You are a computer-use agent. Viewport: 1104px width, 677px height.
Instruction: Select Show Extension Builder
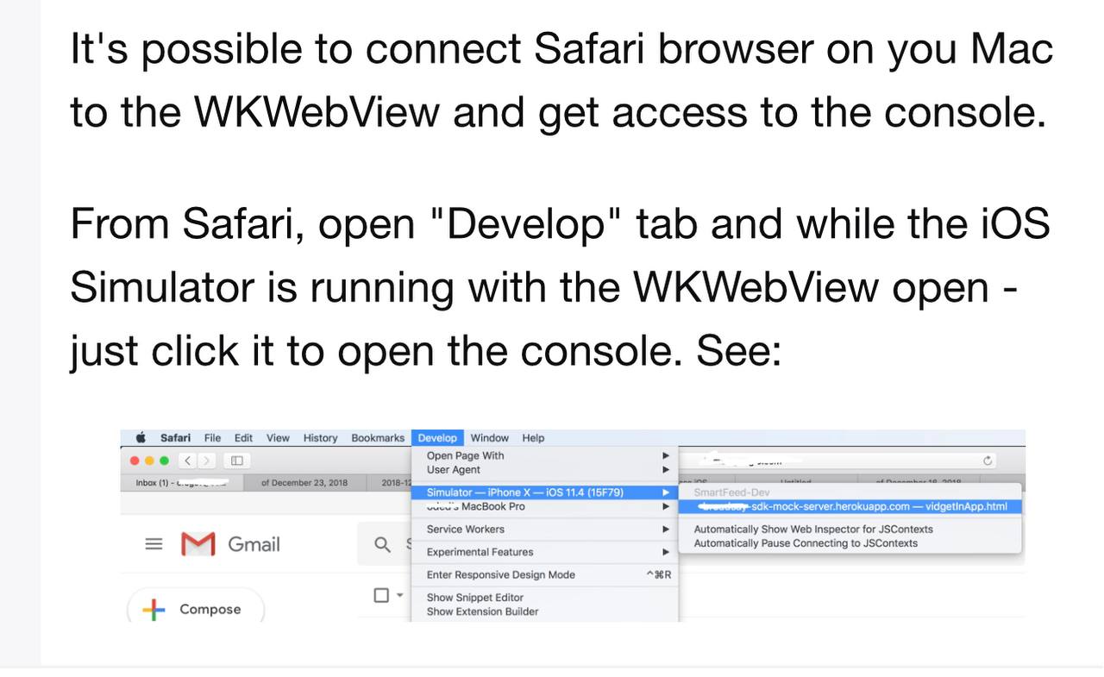tap(546, 611)
